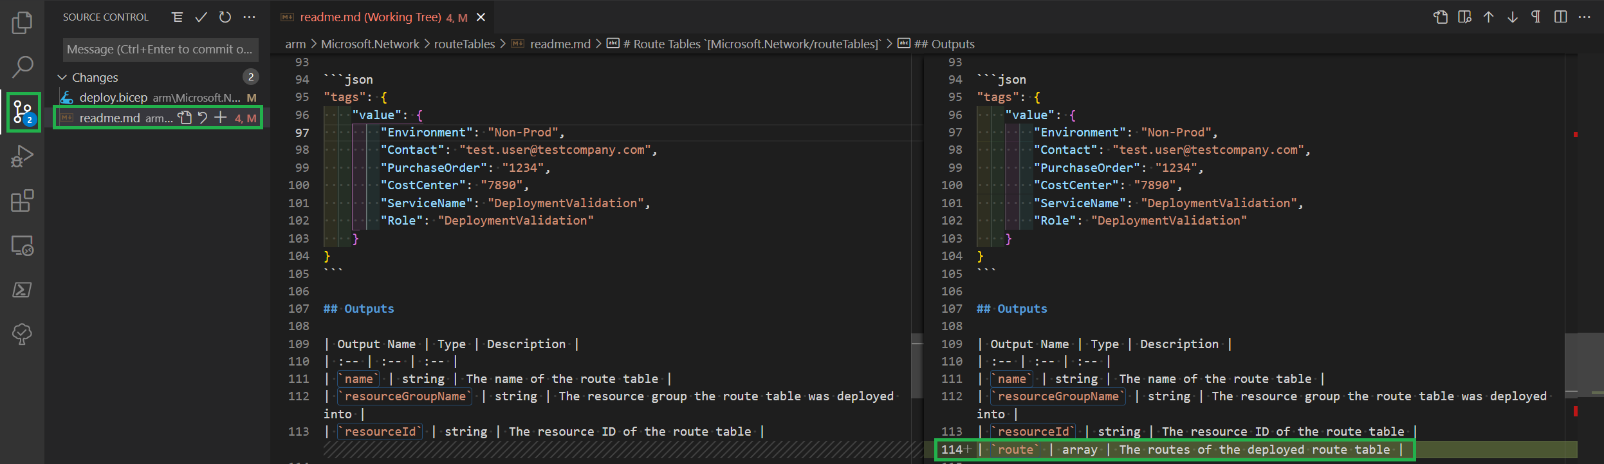Click the tree icon at bottom of activity bar

[x=22, y=334]
